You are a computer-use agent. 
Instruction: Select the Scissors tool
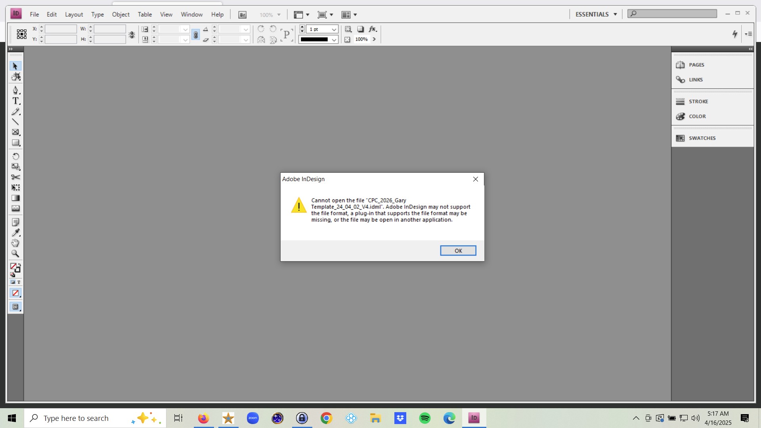click(x=15, y=177)
